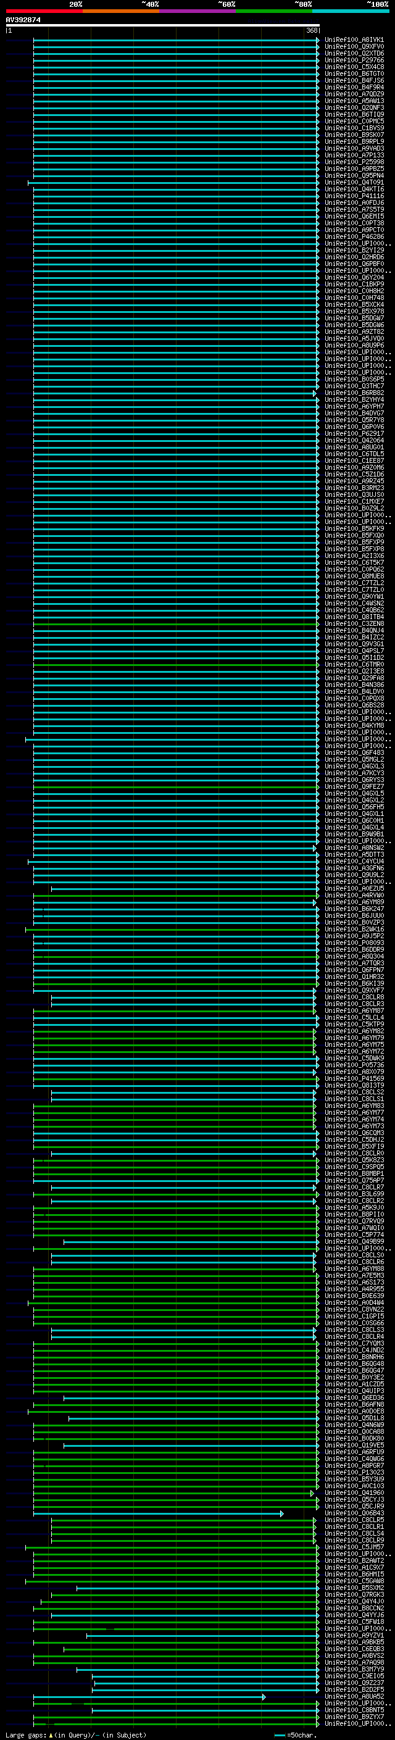Select hit UniRef100_B2YI29
This screenshot has height=1740, width=395.
pos(354,250)
